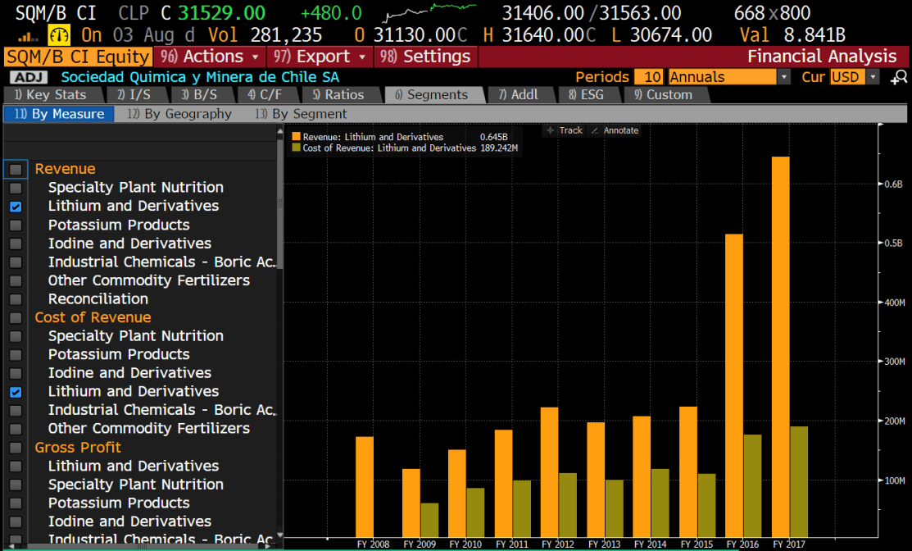The width and height of the screenshot is (912, 551).
Task: Click the Gross Profit heading text
Action: (x=78, y=448)
